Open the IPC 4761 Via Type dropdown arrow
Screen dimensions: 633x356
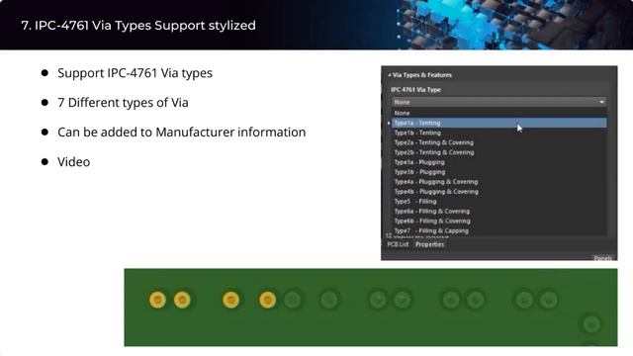(601, 102)
